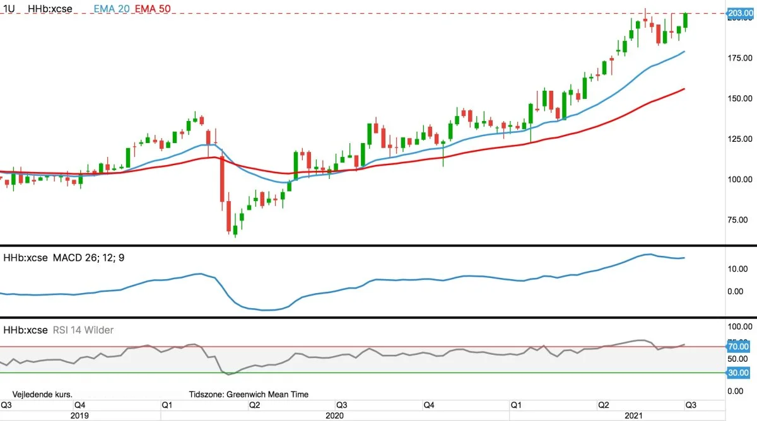
Task: Click the 2019 year label on time axis
Action: (80, 415)
